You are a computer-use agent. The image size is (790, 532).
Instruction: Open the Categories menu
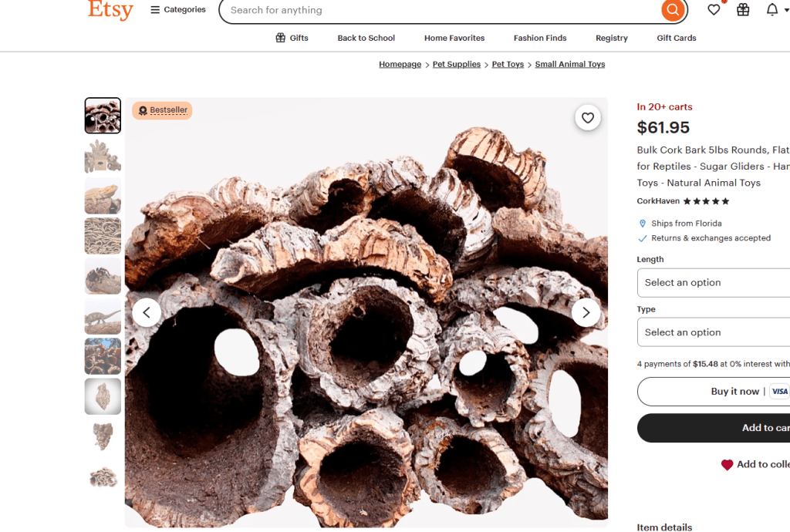(178, 10)
